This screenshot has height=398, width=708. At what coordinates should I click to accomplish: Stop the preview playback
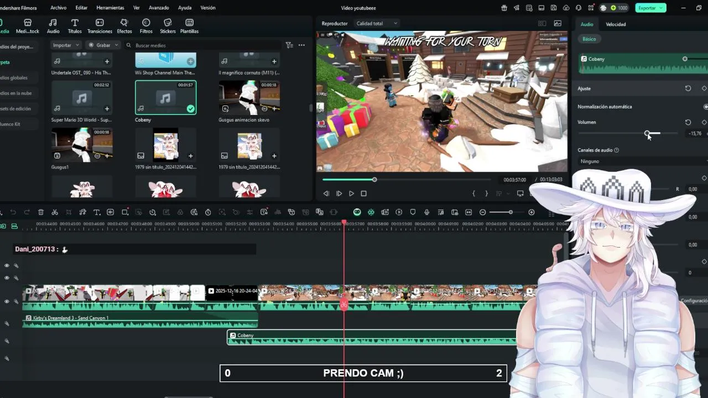(363, 193)
